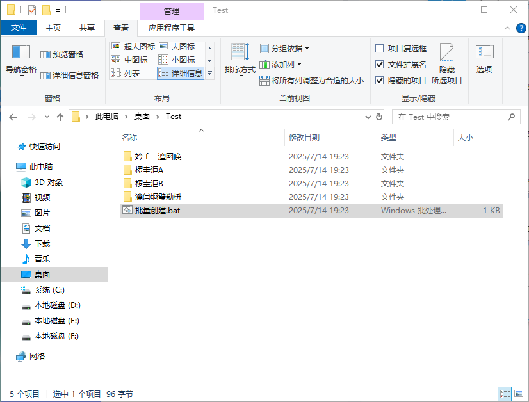Uncheck 文件扩展名 to hide extensions
The width and height of the screenshot is (529, 402).
click(380, 64)
